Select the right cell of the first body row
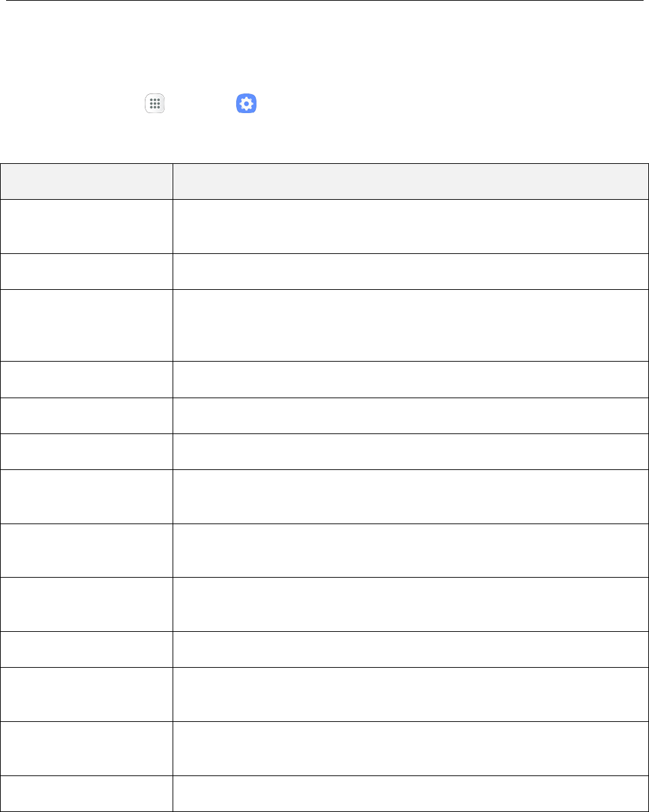This screenshot has height=812, width=649. pos(410,226)
